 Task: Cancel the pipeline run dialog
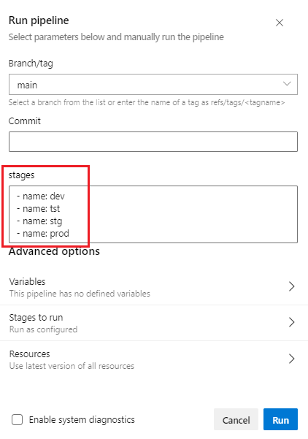[x=236, y=419]
